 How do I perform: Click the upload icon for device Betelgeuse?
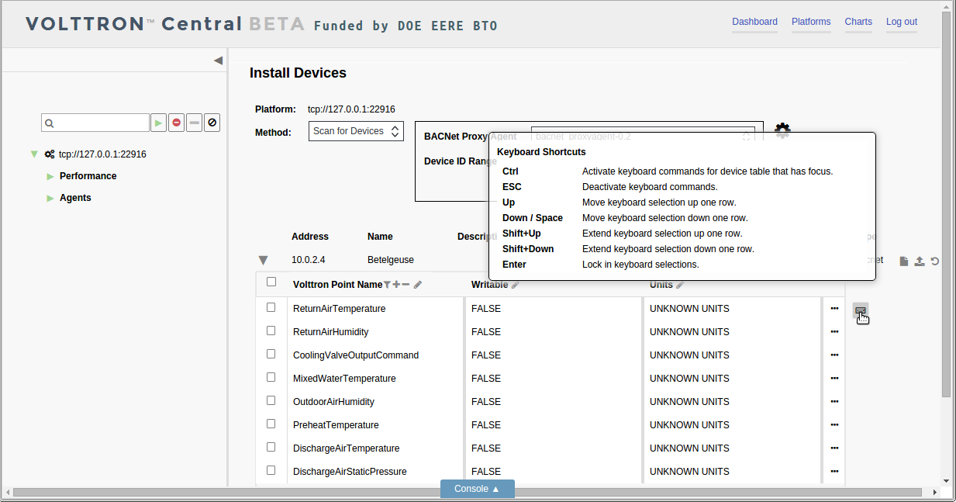(920, 261)
